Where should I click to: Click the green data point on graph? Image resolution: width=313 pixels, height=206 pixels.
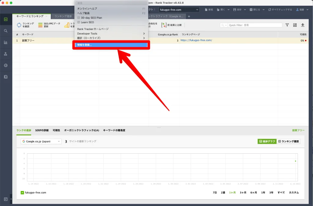click(296, 161)
